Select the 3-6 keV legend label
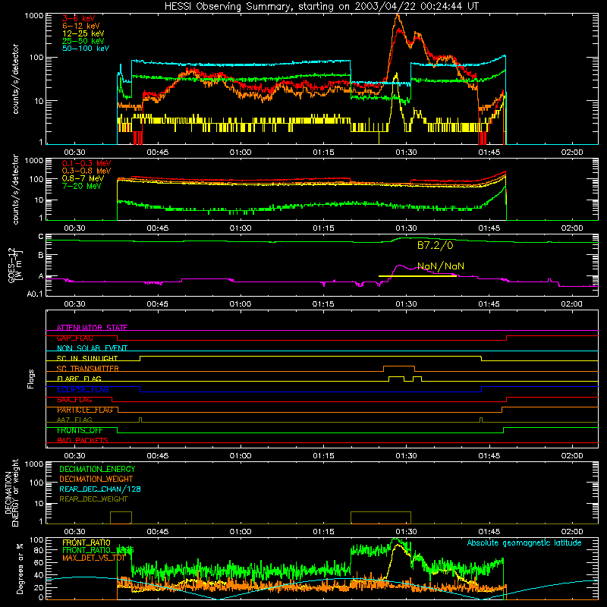The image size is (607, 607). 78,18
